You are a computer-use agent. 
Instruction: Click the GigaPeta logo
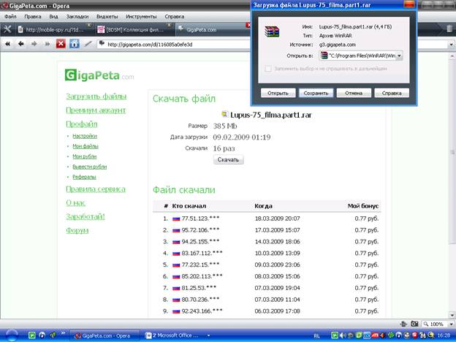point(99,75)
